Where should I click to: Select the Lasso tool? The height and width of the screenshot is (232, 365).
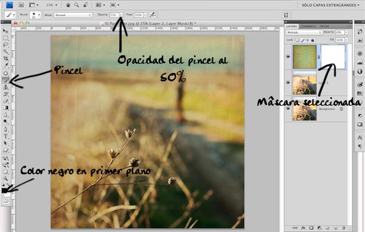point(5,44)
